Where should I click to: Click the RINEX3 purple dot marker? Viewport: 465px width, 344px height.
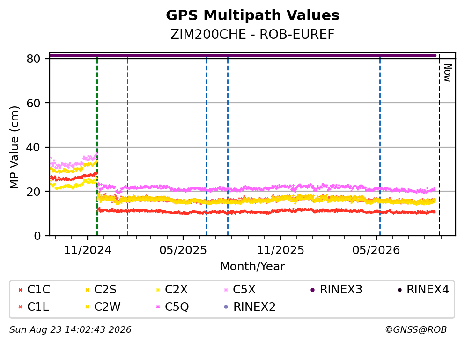tap(312, 290)
